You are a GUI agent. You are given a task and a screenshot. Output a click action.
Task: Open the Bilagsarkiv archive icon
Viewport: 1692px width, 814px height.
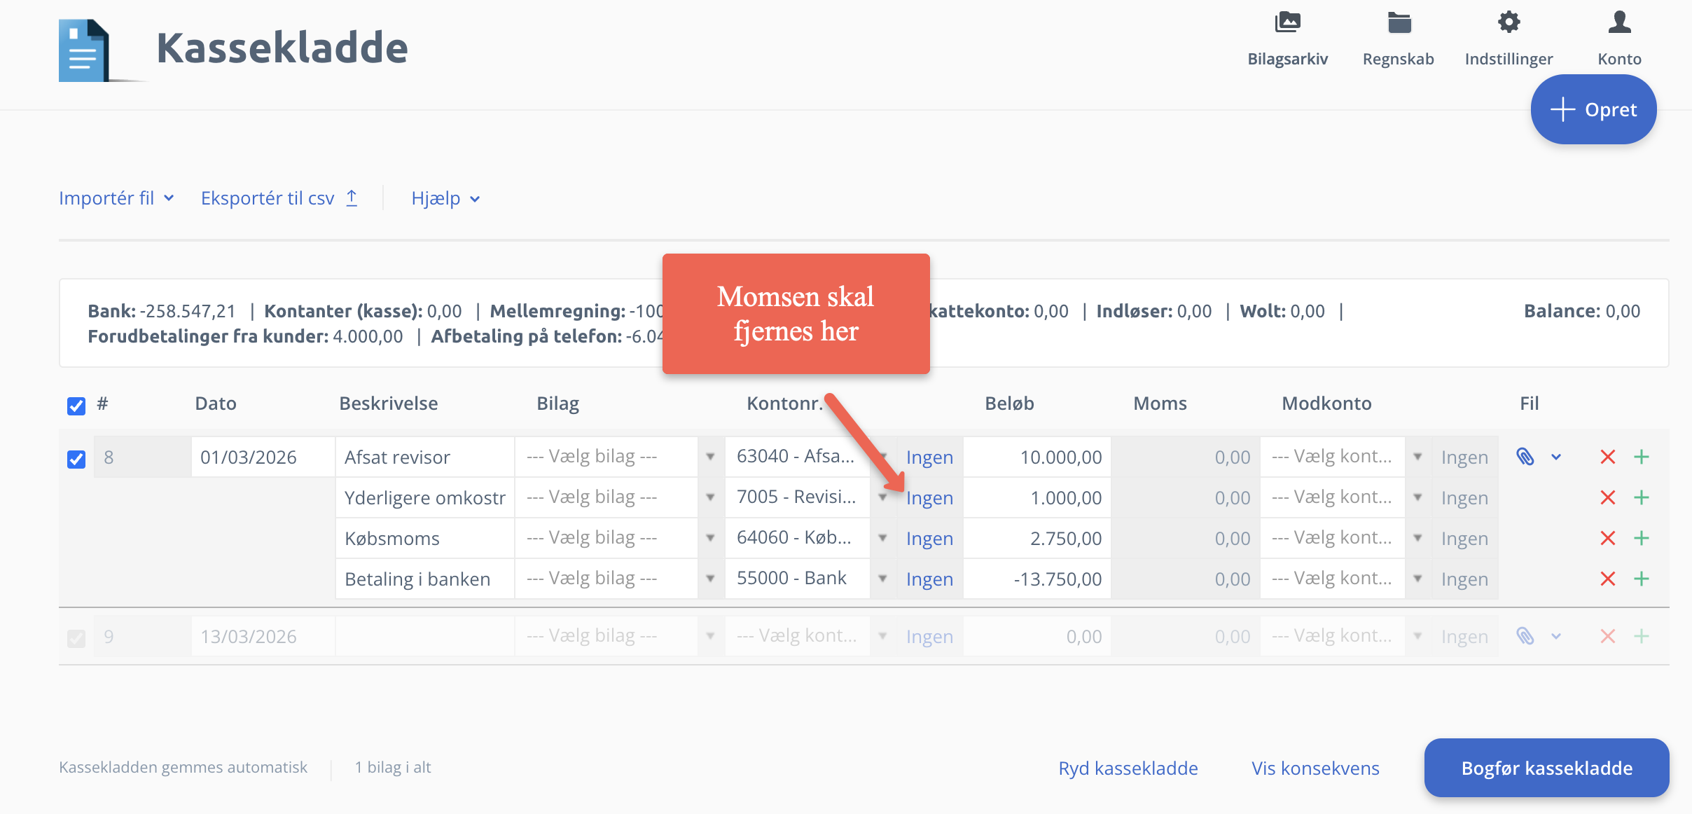[x=1287, y=23]
